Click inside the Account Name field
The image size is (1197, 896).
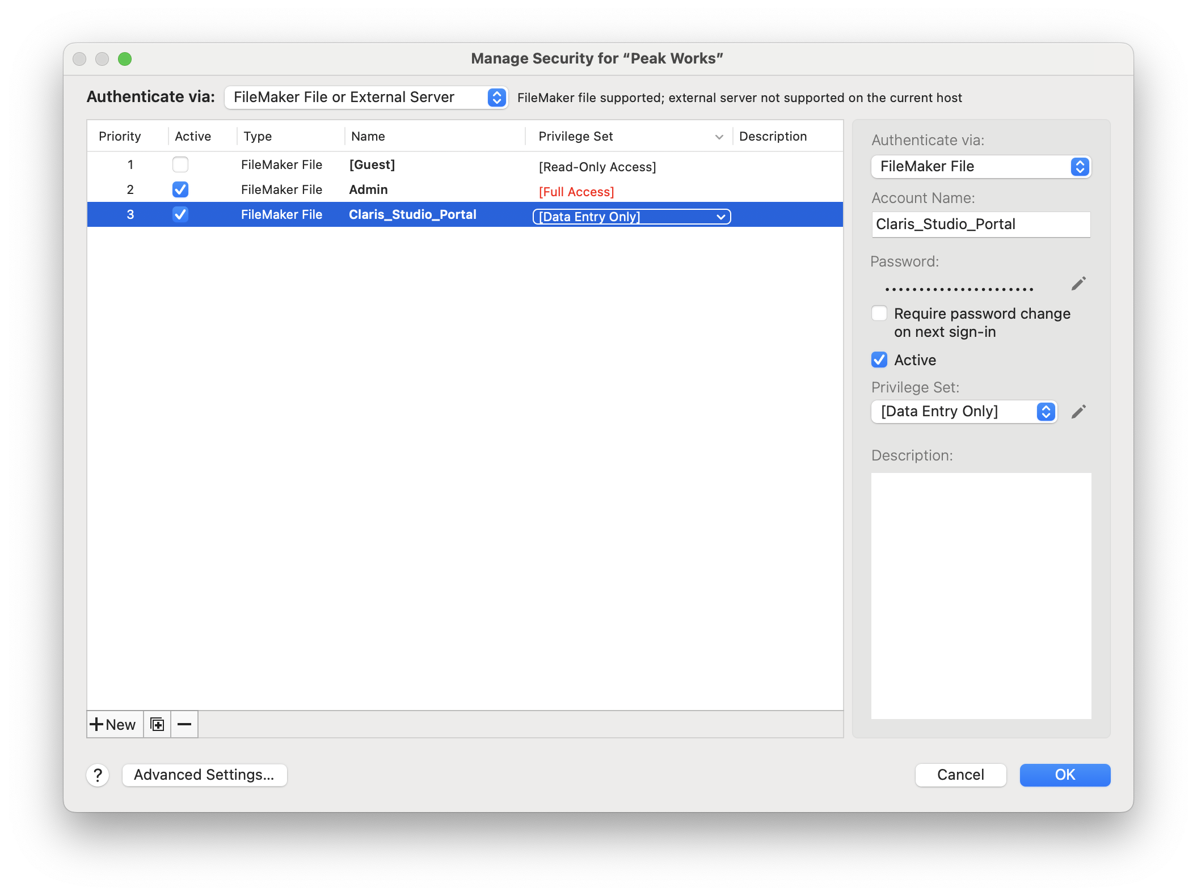(980, 224)
